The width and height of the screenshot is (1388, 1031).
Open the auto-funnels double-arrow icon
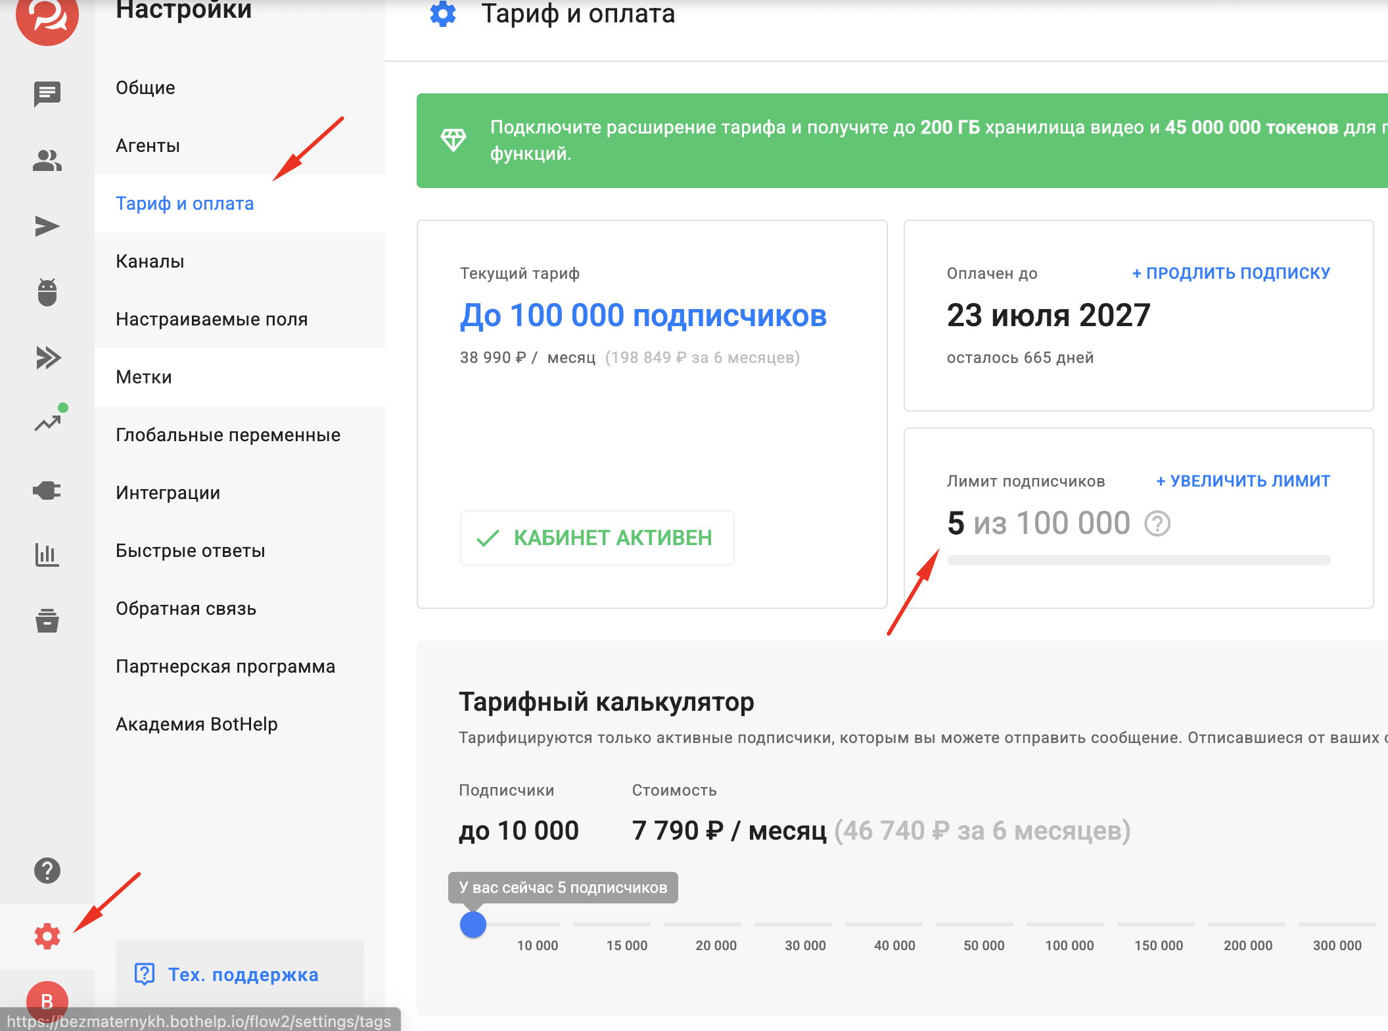coord(47,358)
